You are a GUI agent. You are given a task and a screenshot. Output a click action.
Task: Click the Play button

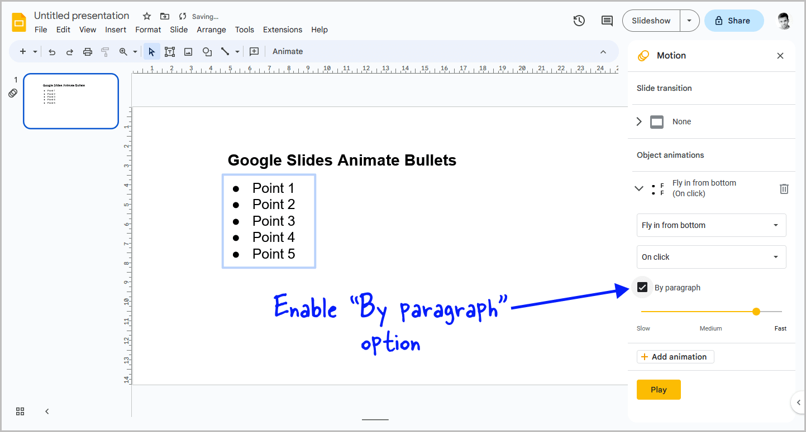pos(658,389)
